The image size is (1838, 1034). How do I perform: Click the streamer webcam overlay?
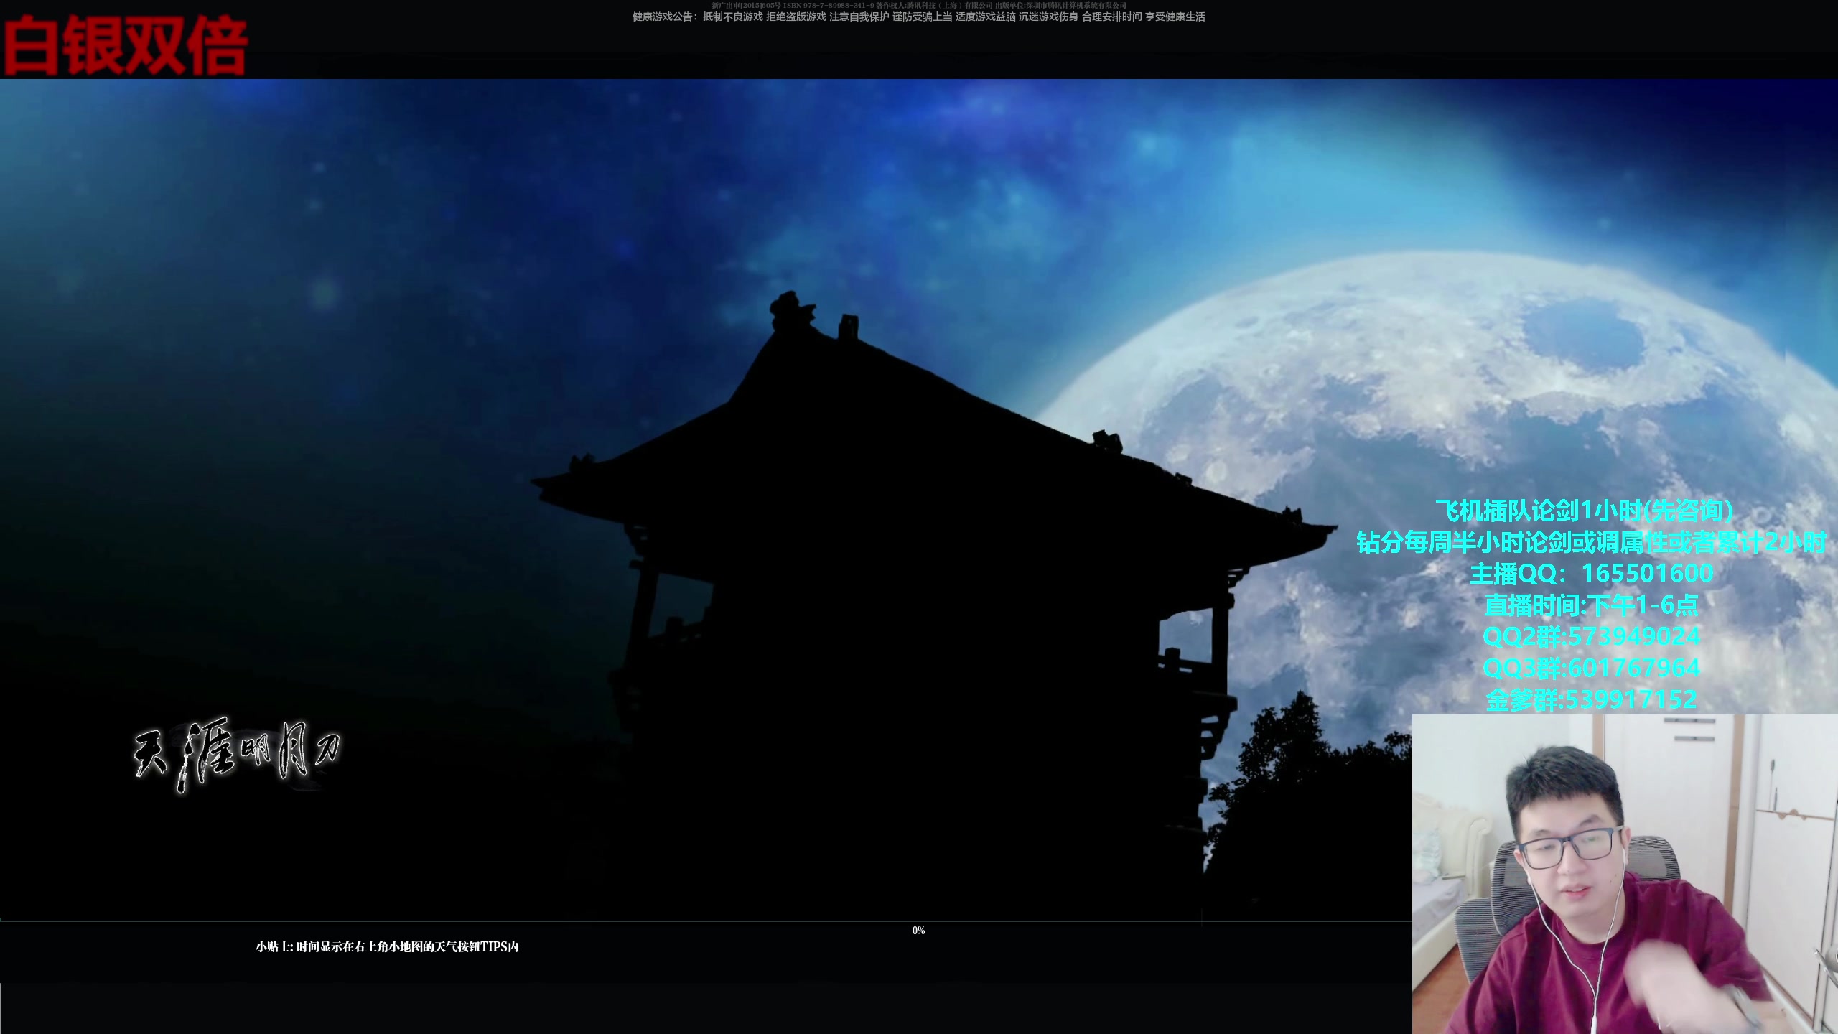(1624, 874)
